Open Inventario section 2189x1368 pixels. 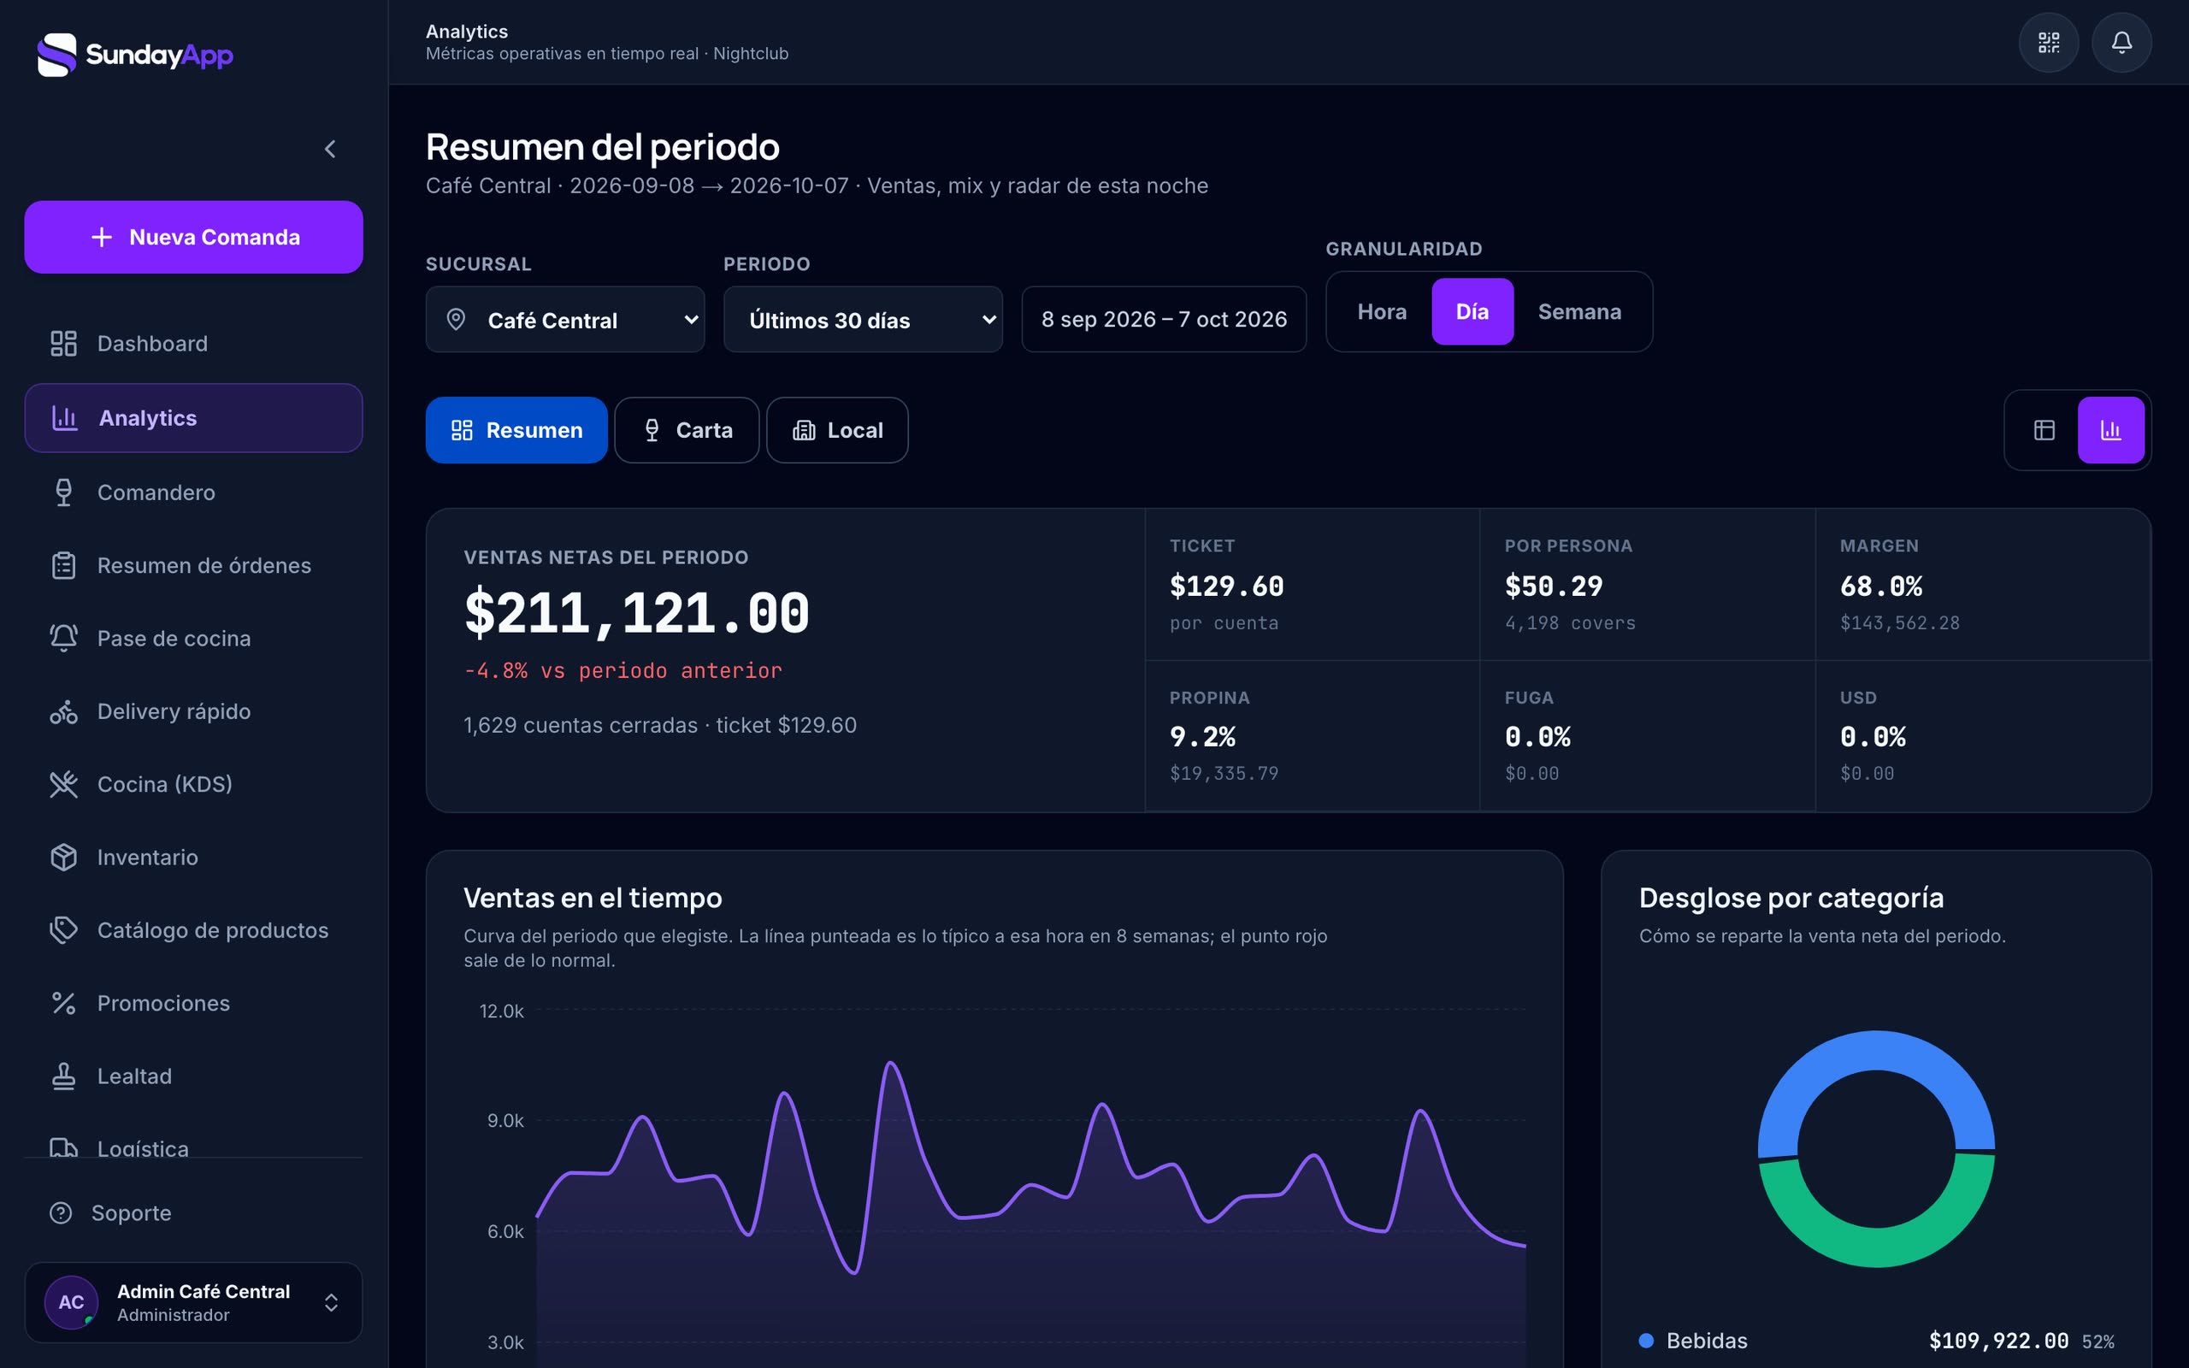[x=193, y=857]
